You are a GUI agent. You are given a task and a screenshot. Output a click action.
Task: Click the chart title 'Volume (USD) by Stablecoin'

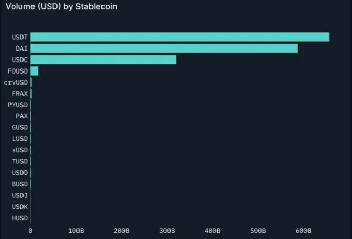[61, 7]
